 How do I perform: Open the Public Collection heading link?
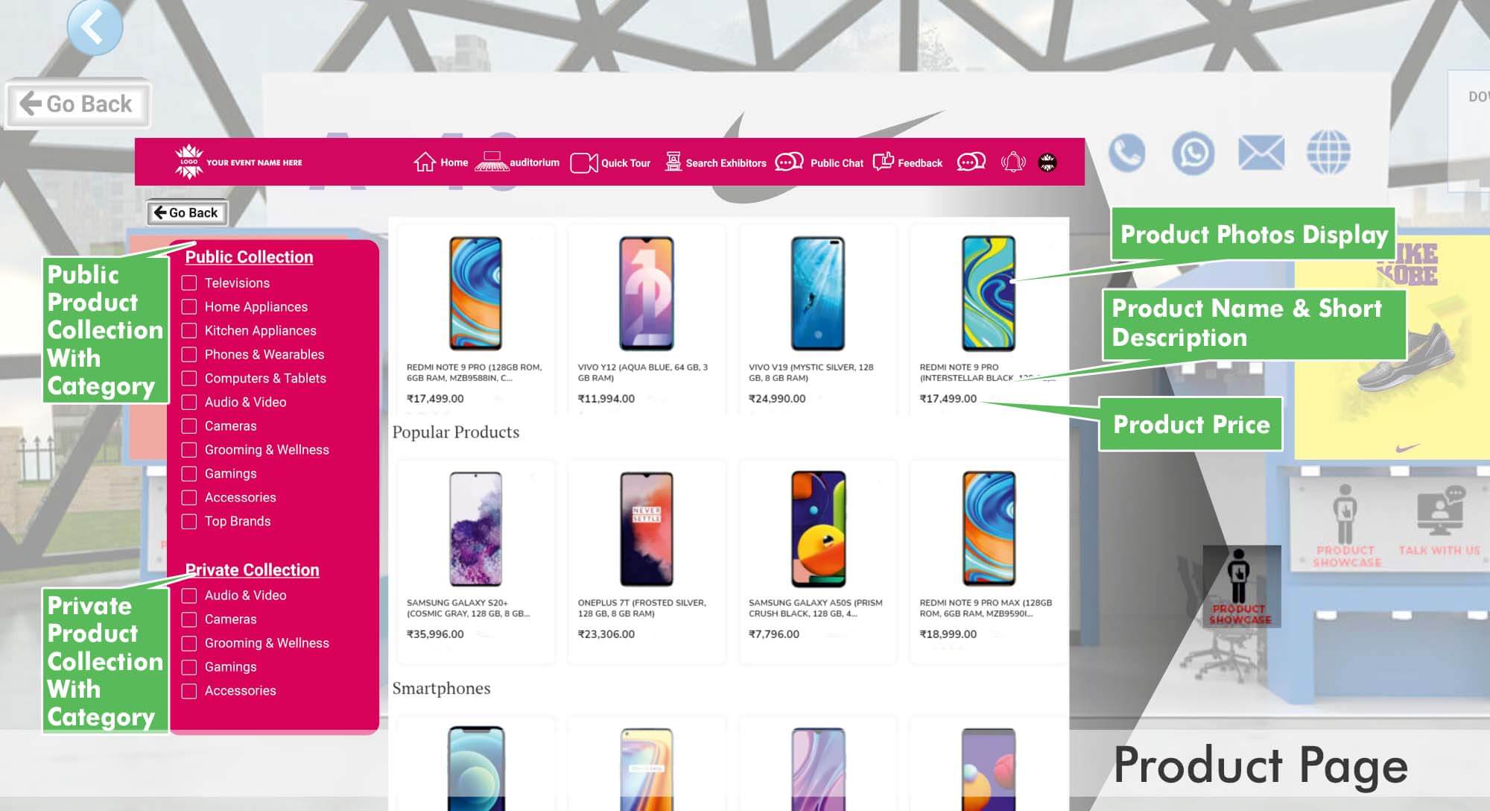point(249,257)
